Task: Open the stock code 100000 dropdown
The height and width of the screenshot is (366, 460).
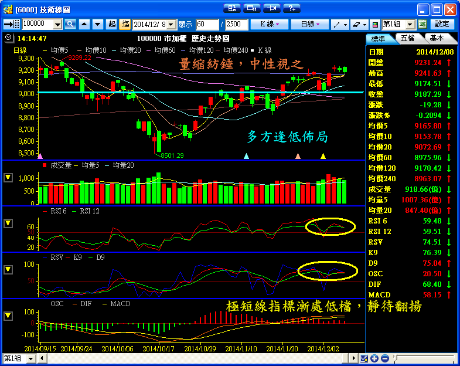Action: click(57, 24)
